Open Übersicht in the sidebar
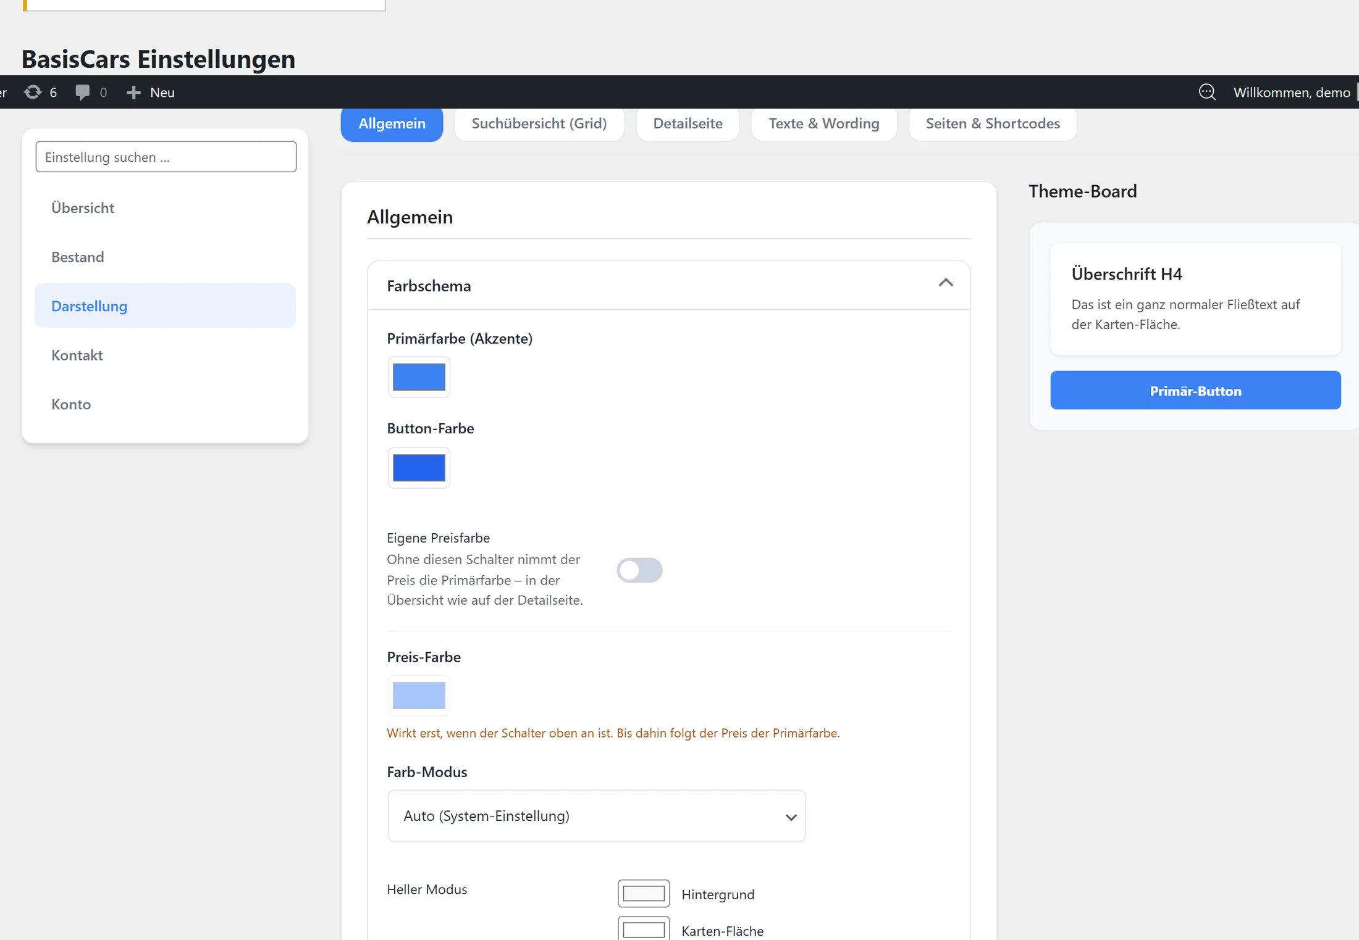 165,208
